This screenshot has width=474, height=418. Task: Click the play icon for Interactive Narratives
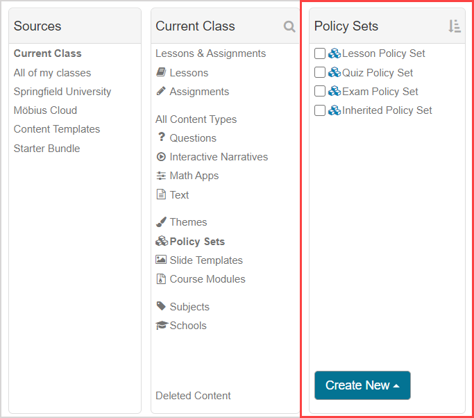click(161, 157)
